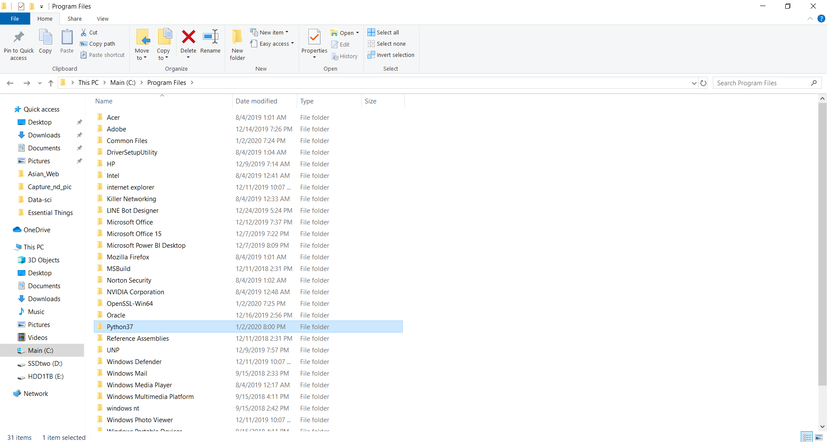Click the red Delete icon in ribbon
Screen dimensions: 827x442
tap(188, 37)
